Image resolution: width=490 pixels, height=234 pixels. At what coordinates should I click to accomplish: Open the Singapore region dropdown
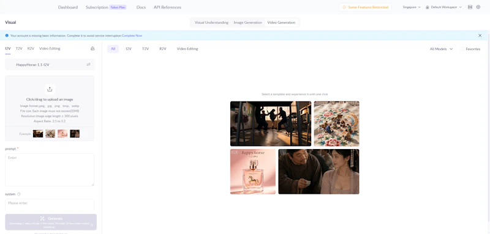[x=412, y=7]
